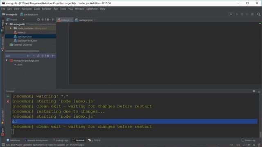Close terminal session with red X
The width and height of the screenshot is (262, 147).
pos(8,101)
